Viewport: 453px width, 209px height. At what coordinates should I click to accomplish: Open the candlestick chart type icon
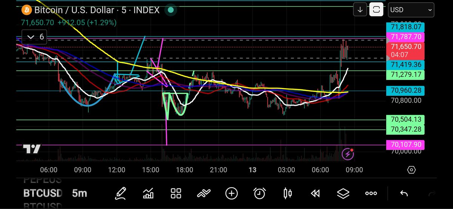coord(287,194)
